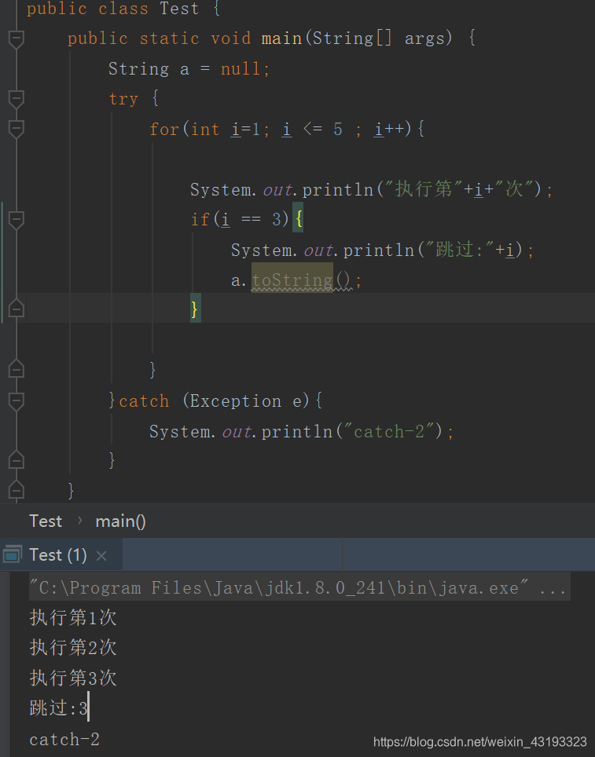Click the try keyword

click(123, 99)
